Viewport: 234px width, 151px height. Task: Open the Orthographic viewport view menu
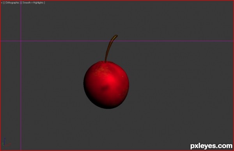[x=12, y=3]
